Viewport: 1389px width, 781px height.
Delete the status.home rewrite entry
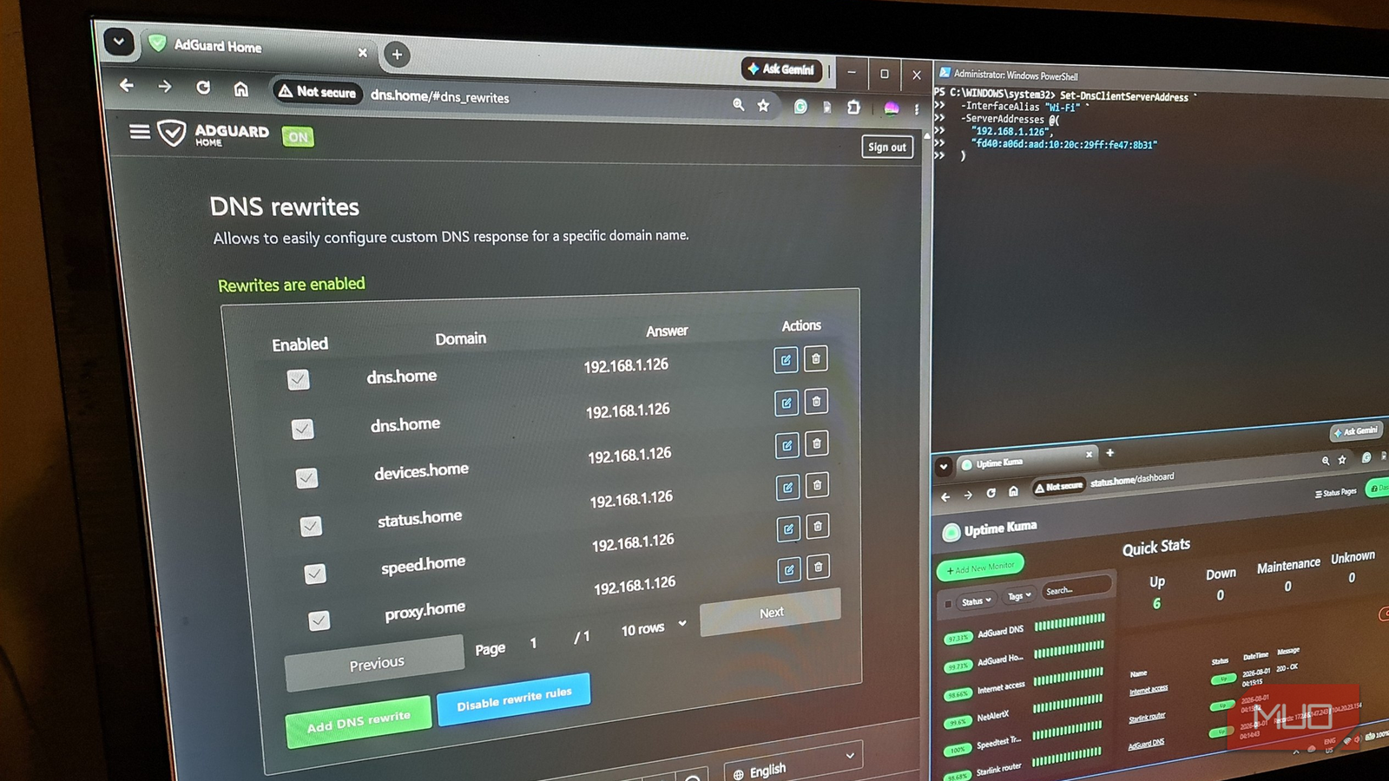pos(817,485)
